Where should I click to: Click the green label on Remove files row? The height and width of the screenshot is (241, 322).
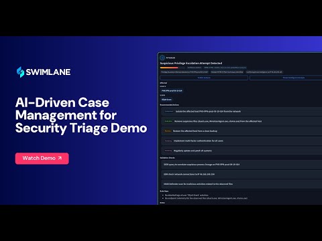coord(168,121)
